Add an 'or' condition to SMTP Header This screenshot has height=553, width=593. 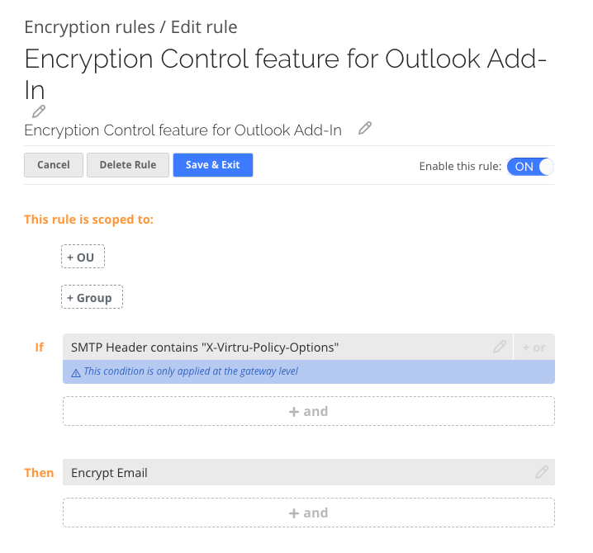point(534,347)
